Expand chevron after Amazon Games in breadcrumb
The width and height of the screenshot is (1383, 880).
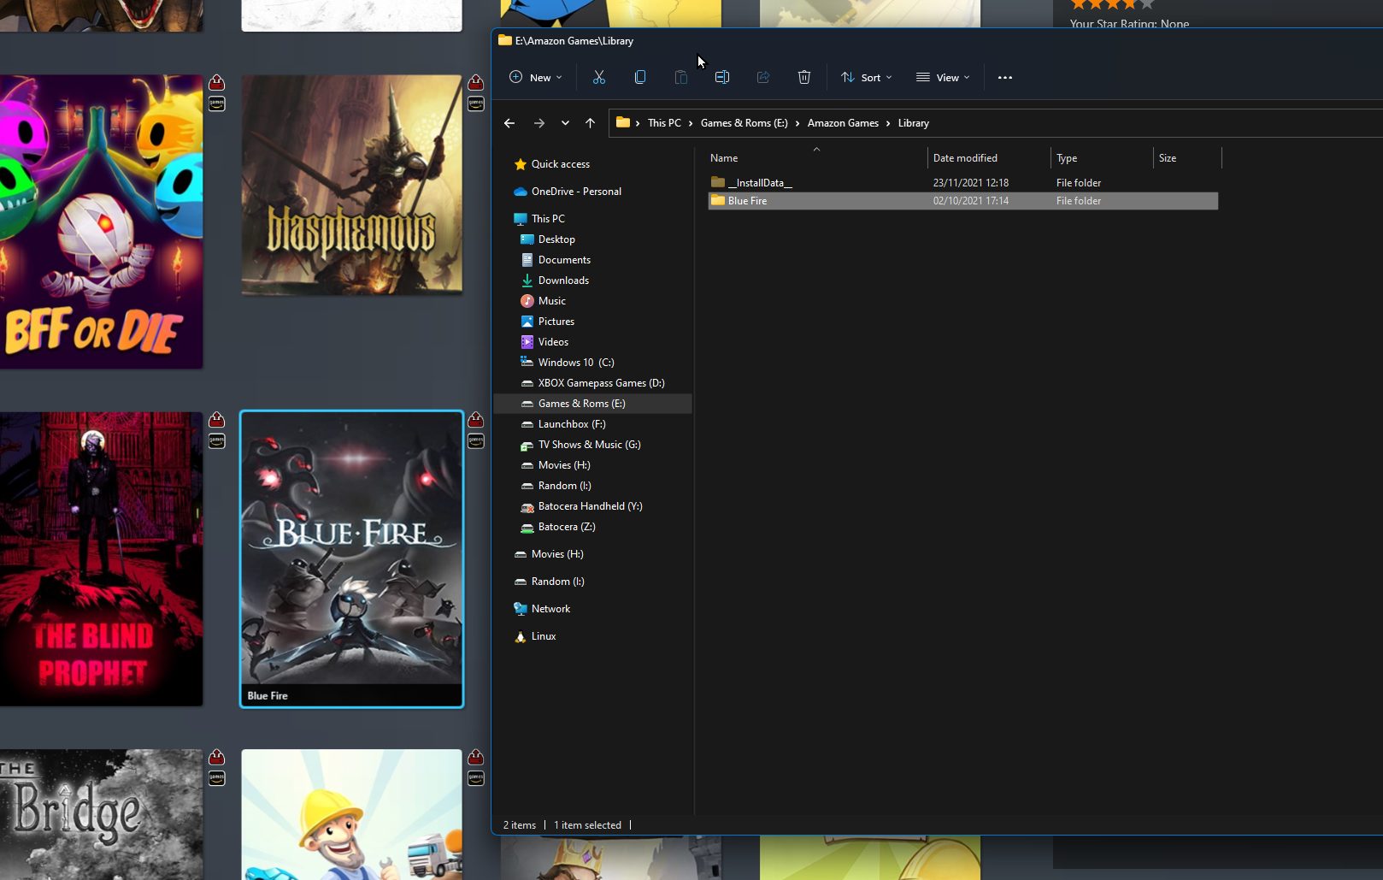click(x=888, y=123)
